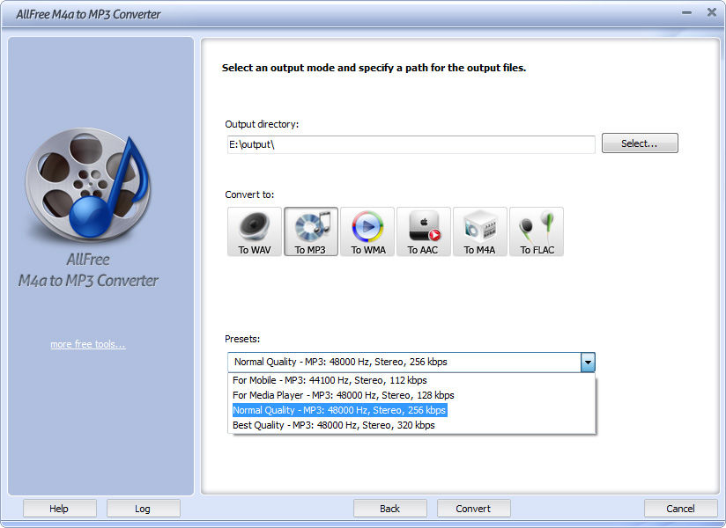
Task: Start conversion with the Convert button
Action: point(473,508)
